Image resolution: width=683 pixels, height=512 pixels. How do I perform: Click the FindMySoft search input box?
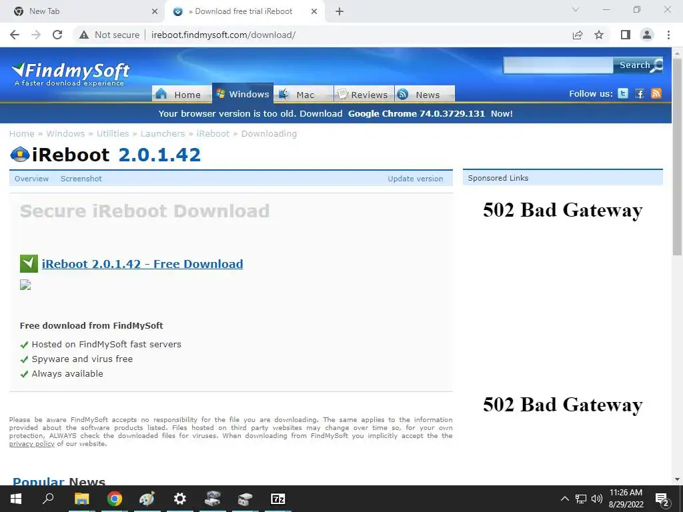[558, 65]
